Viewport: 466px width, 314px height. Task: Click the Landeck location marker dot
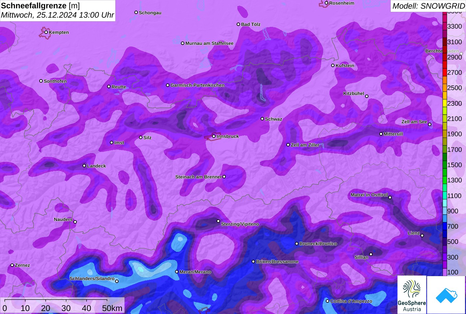point(84,165)
